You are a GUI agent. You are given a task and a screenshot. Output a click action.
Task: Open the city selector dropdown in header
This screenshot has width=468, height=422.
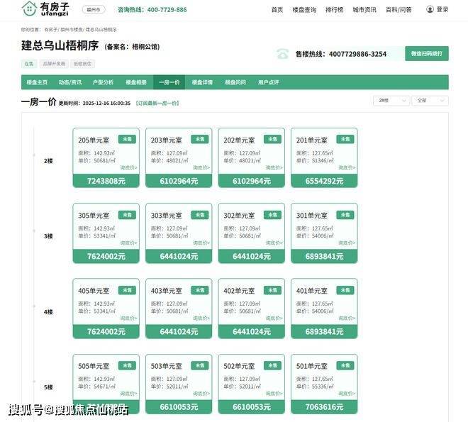[94, 10]
